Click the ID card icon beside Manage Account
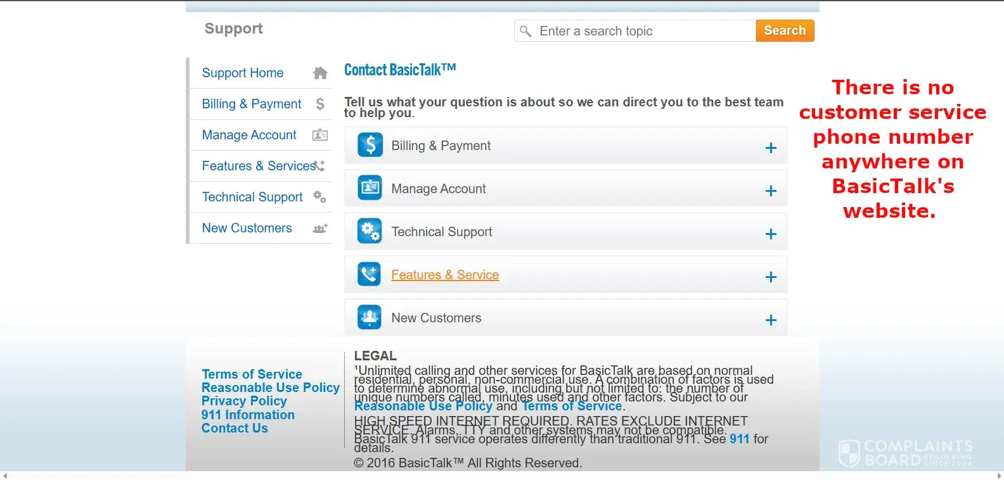The width and height of the screenshot is (1004, 480). [x=320, y=135]
